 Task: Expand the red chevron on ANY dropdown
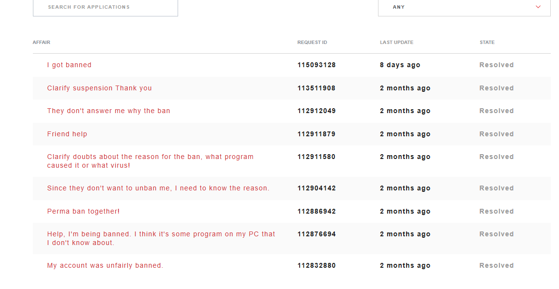(x=538, y=7)
